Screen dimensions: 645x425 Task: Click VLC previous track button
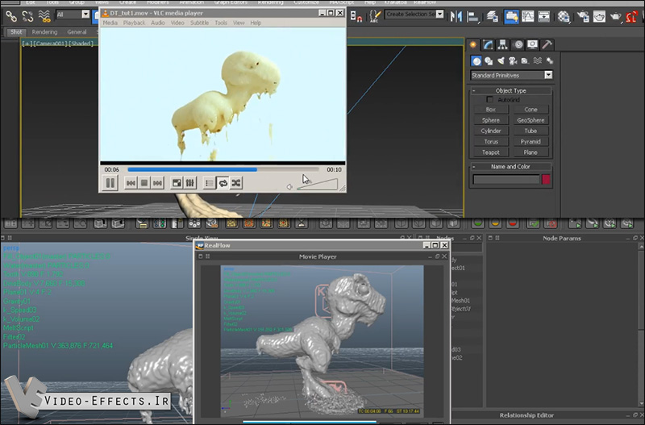point(131,183)
